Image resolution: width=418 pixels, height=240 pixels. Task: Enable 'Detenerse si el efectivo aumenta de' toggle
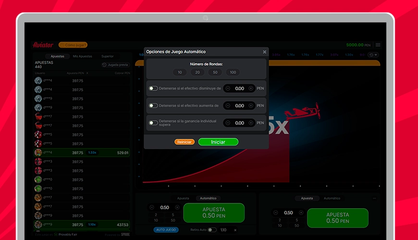tap(153, 106)
